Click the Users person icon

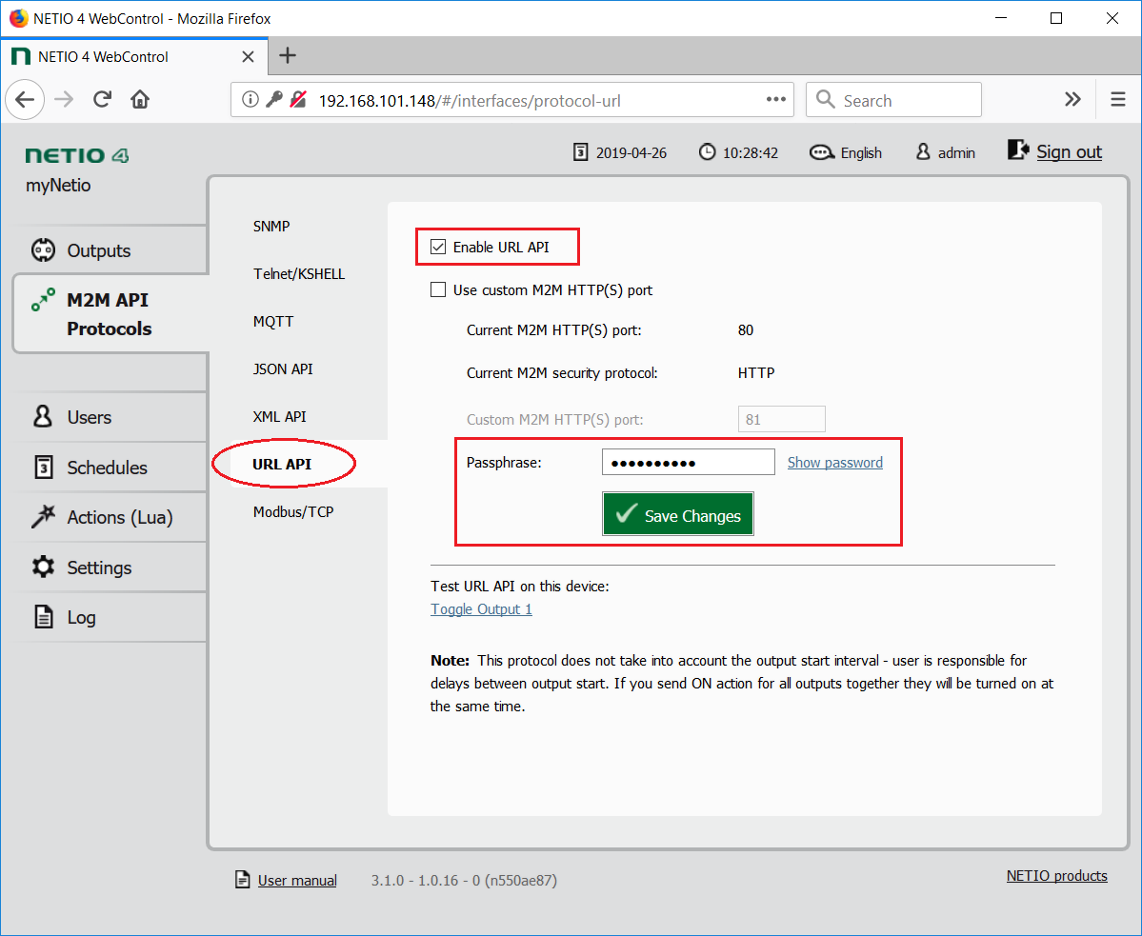pyautogui.click(x=43, y=416)
